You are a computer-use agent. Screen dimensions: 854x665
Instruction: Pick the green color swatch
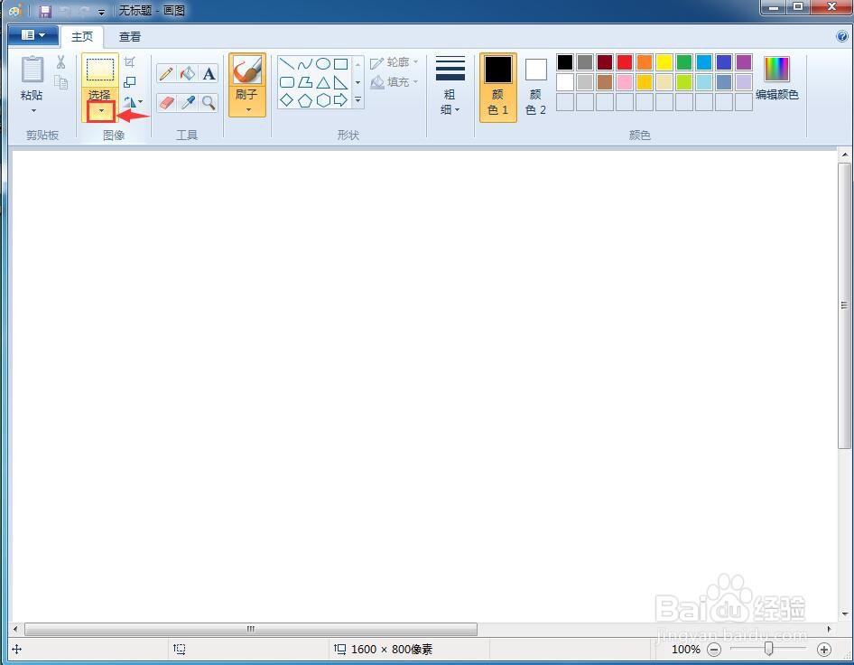(684, 62)
